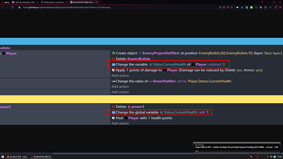This screenshot has height=159, width=283.
Task: Click Add action under GreenFlatBar action
Action: (120, 86)
